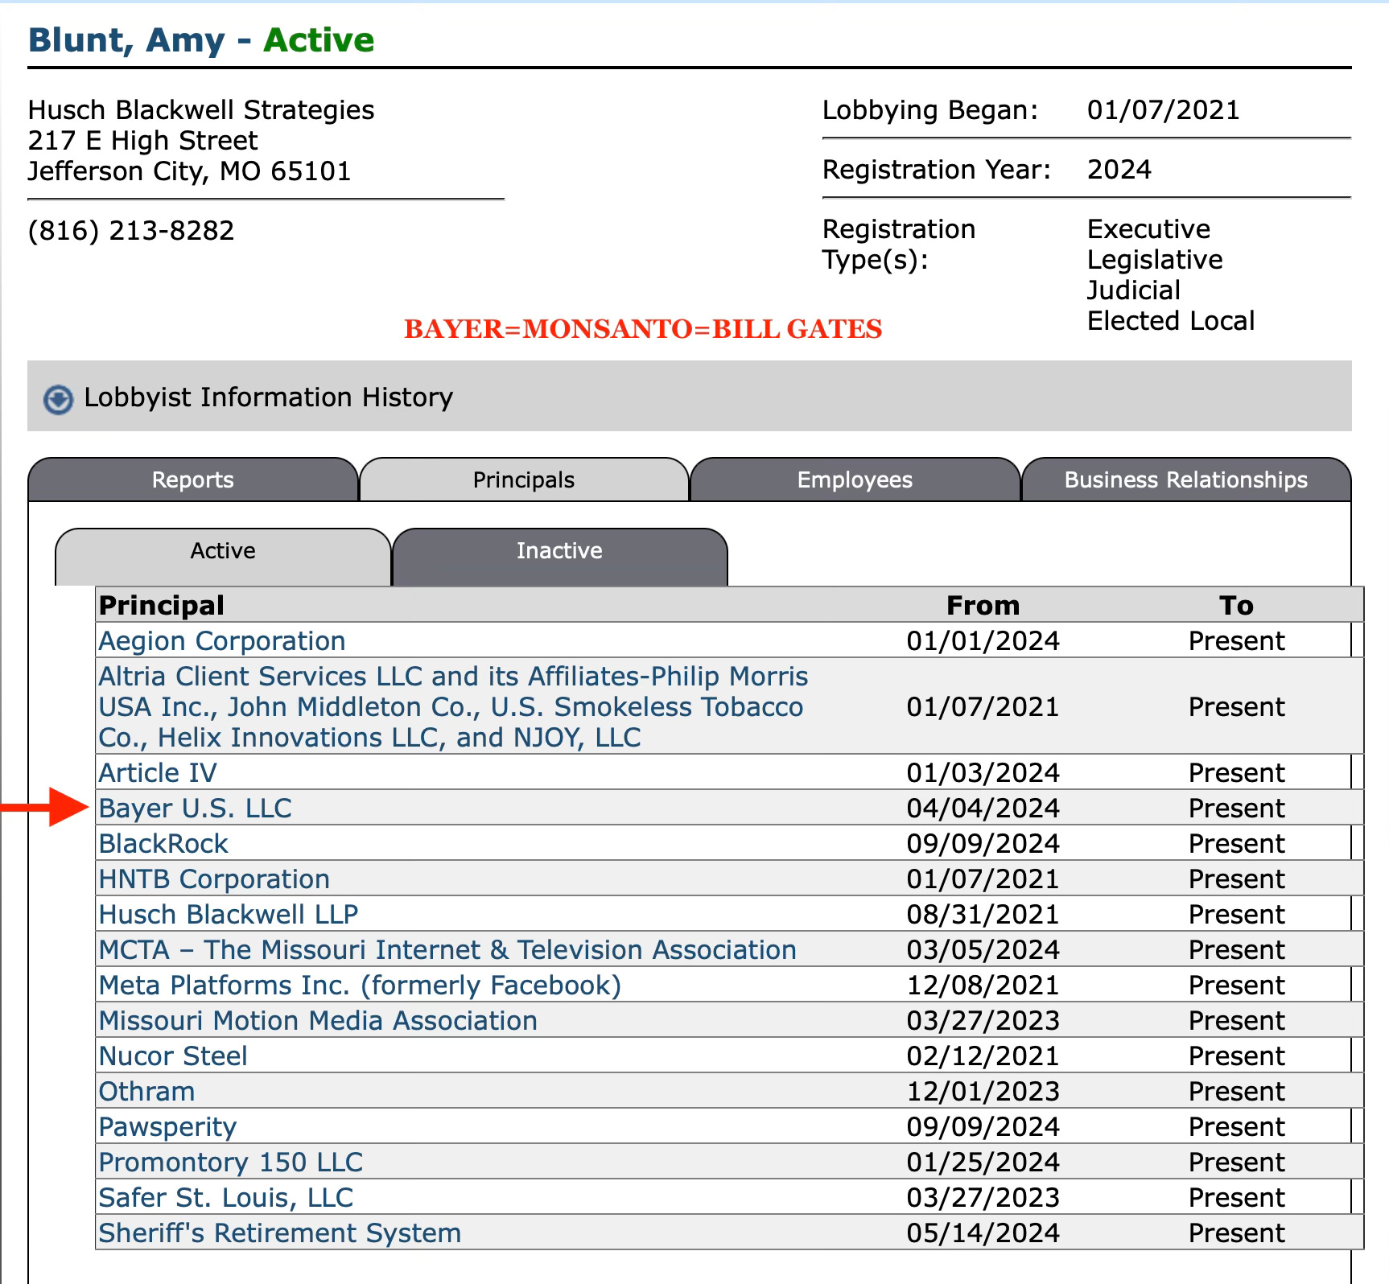Click the Nucor Steel link
Screen dimensions: 1389x1284
(x=173, y=1056)
